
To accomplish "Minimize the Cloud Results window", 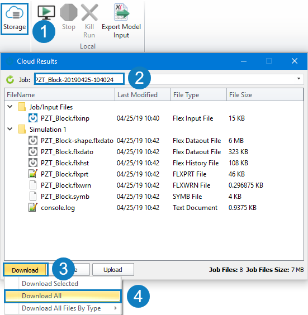I will click(244, 61).
